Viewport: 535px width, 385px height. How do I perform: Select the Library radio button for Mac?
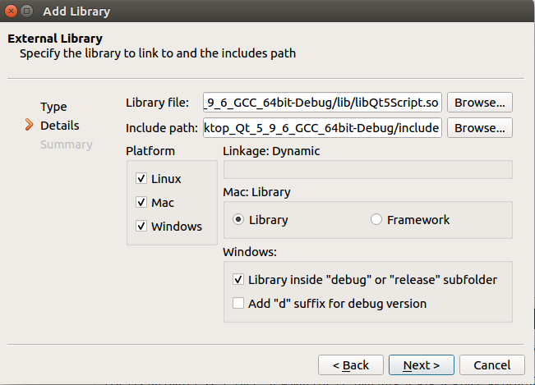tap(239, 220)
